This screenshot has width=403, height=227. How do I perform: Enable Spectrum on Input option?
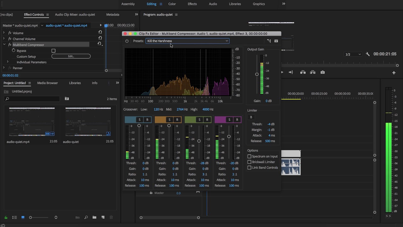click(249, 156)
